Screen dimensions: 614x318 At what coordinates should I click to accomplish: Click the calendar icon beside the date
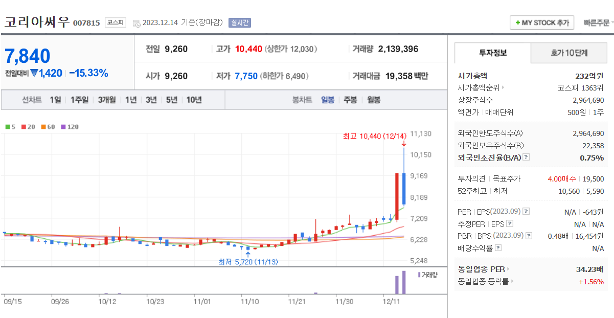point(136,23)
